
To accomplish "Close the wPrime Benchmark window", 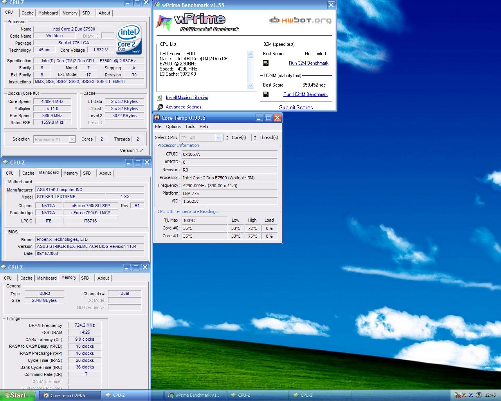I will 331,5.
